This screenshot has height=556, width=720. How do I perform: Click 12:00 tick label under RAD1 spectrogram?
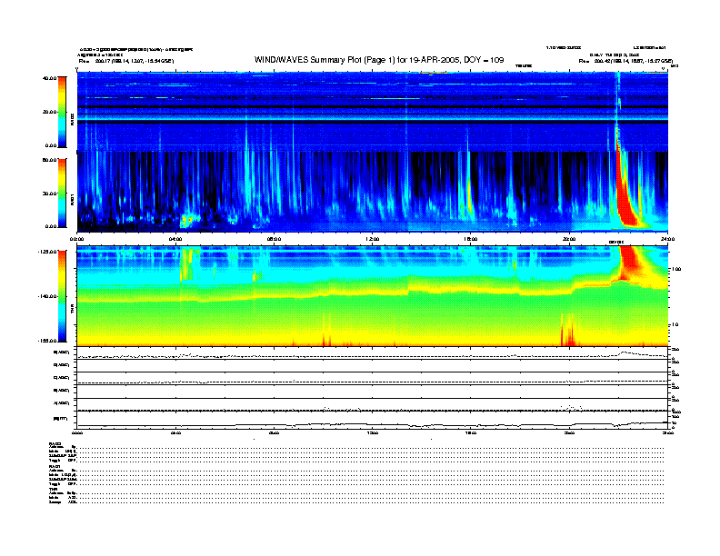(x=373, y=239)
